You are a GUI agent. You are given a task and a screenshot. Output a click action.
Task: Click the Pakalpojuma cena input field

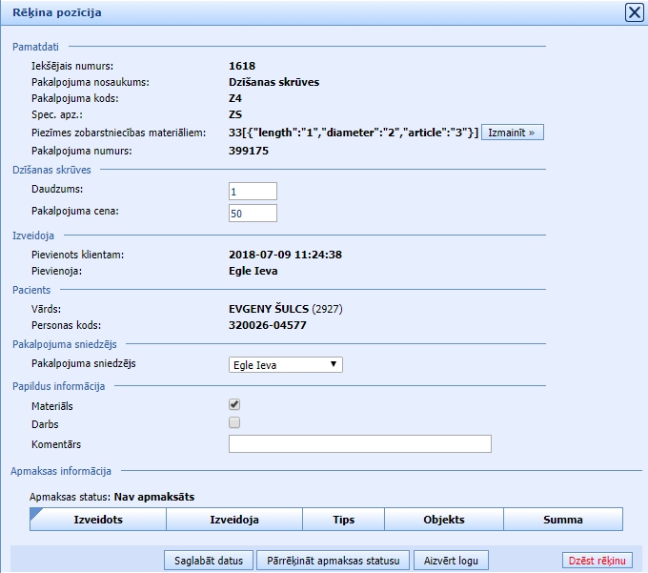click(253, 213)
